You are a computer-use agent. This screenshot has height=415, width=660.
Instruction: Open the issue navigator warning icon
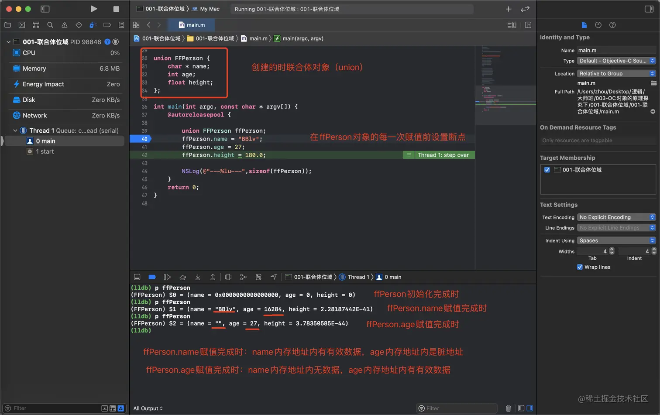[65, 25]
